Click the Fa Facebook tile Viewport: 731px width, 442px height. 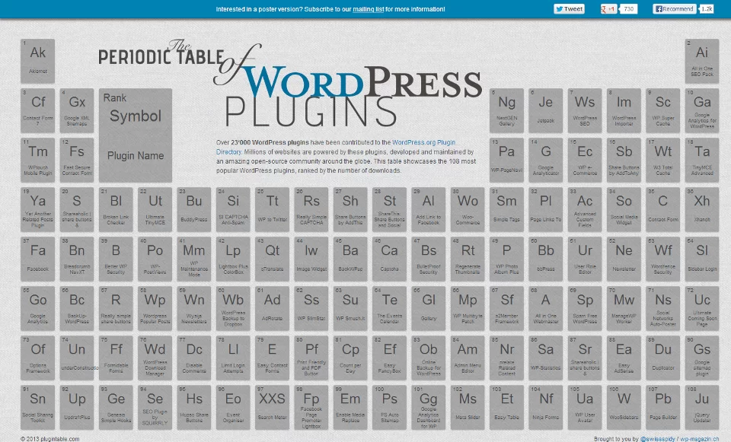38,259
